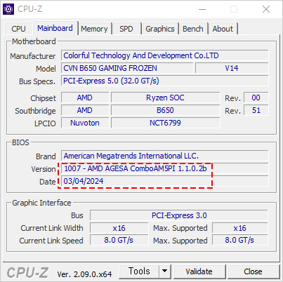Click the Southbridge vendor AMD value
Screen dimensions: 283x282
[x=85, y=110]
